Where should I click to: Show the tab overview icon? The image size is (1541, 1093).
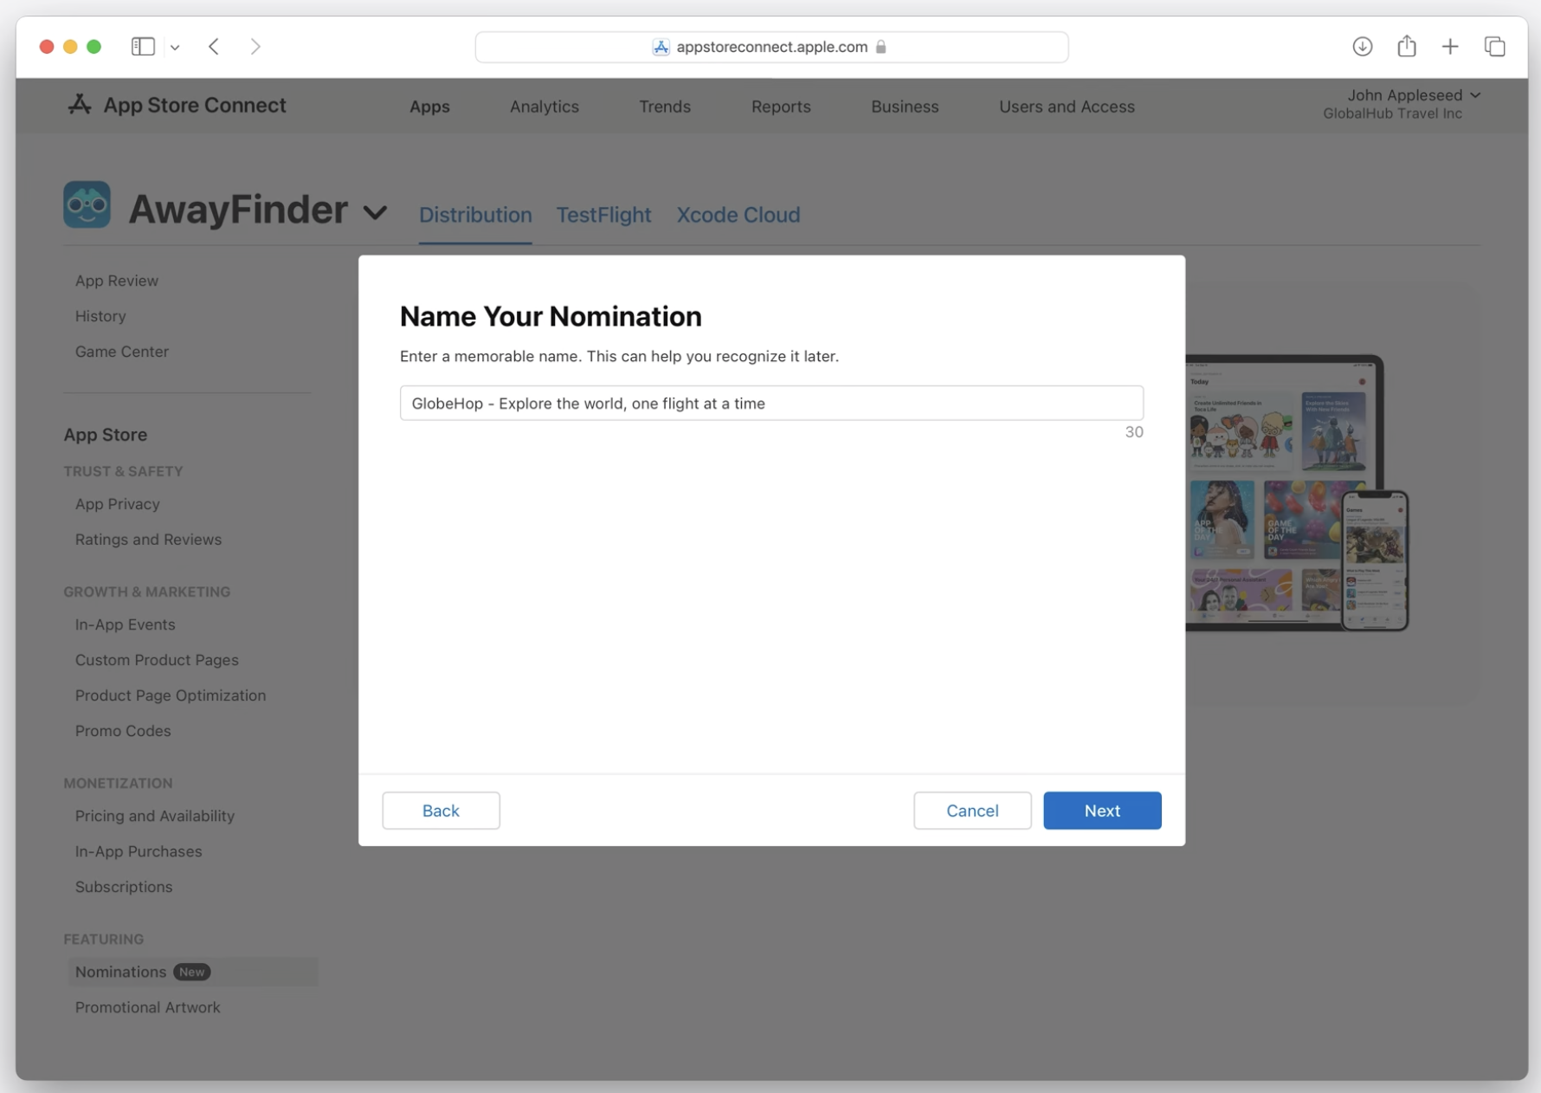point(1495,47)
